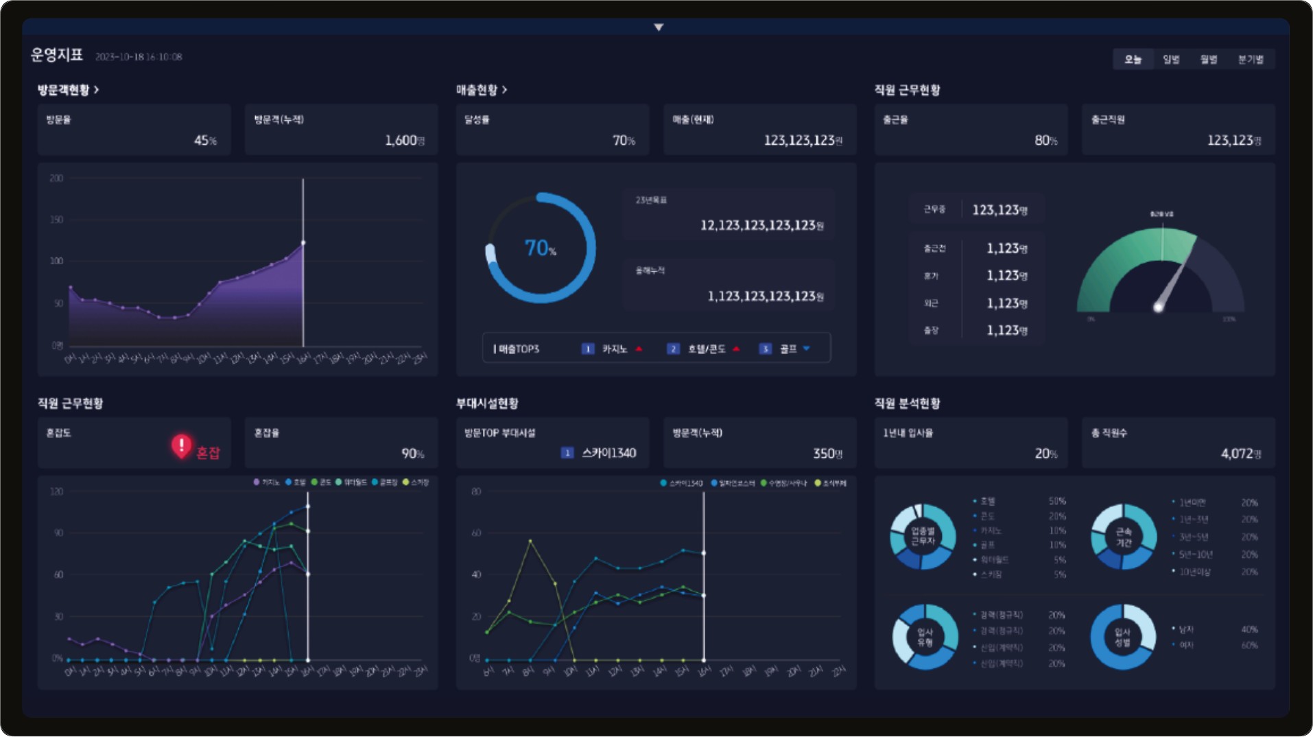Open the 매출(현재) card
Image resolution: width=1313 pixels, height=737 pixels.
tap(760, 130)
